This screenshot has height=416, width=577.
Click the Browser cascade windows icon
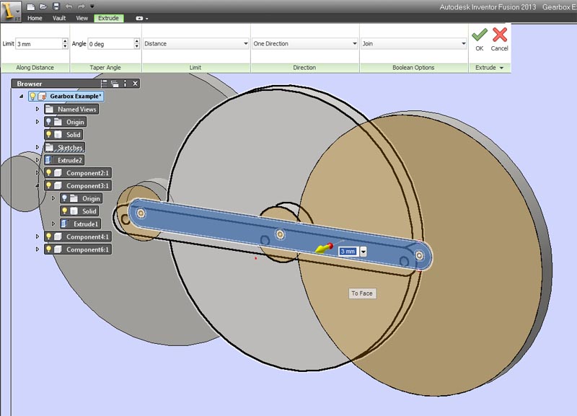click(115, 84)
